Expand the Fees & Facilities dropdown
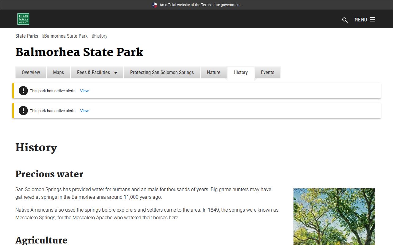Screen dimensions: 393x245 (97, 72)
